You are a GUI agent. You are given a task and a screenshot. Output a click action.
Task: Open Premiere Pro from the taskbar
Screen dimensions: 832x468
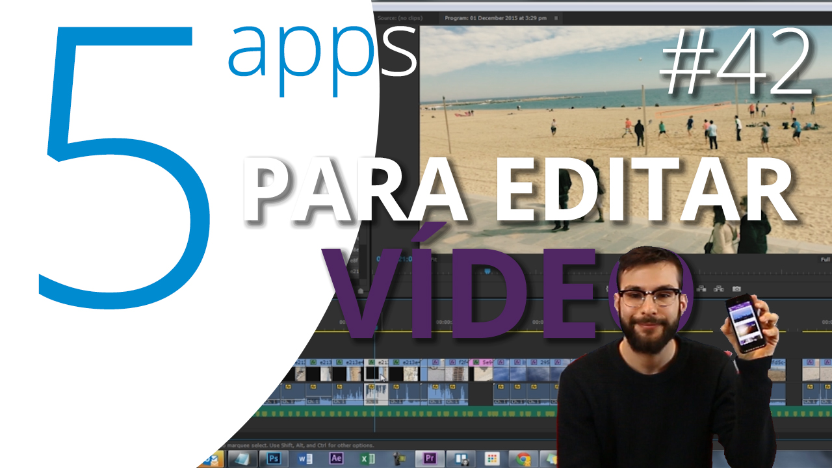point(430,459)
